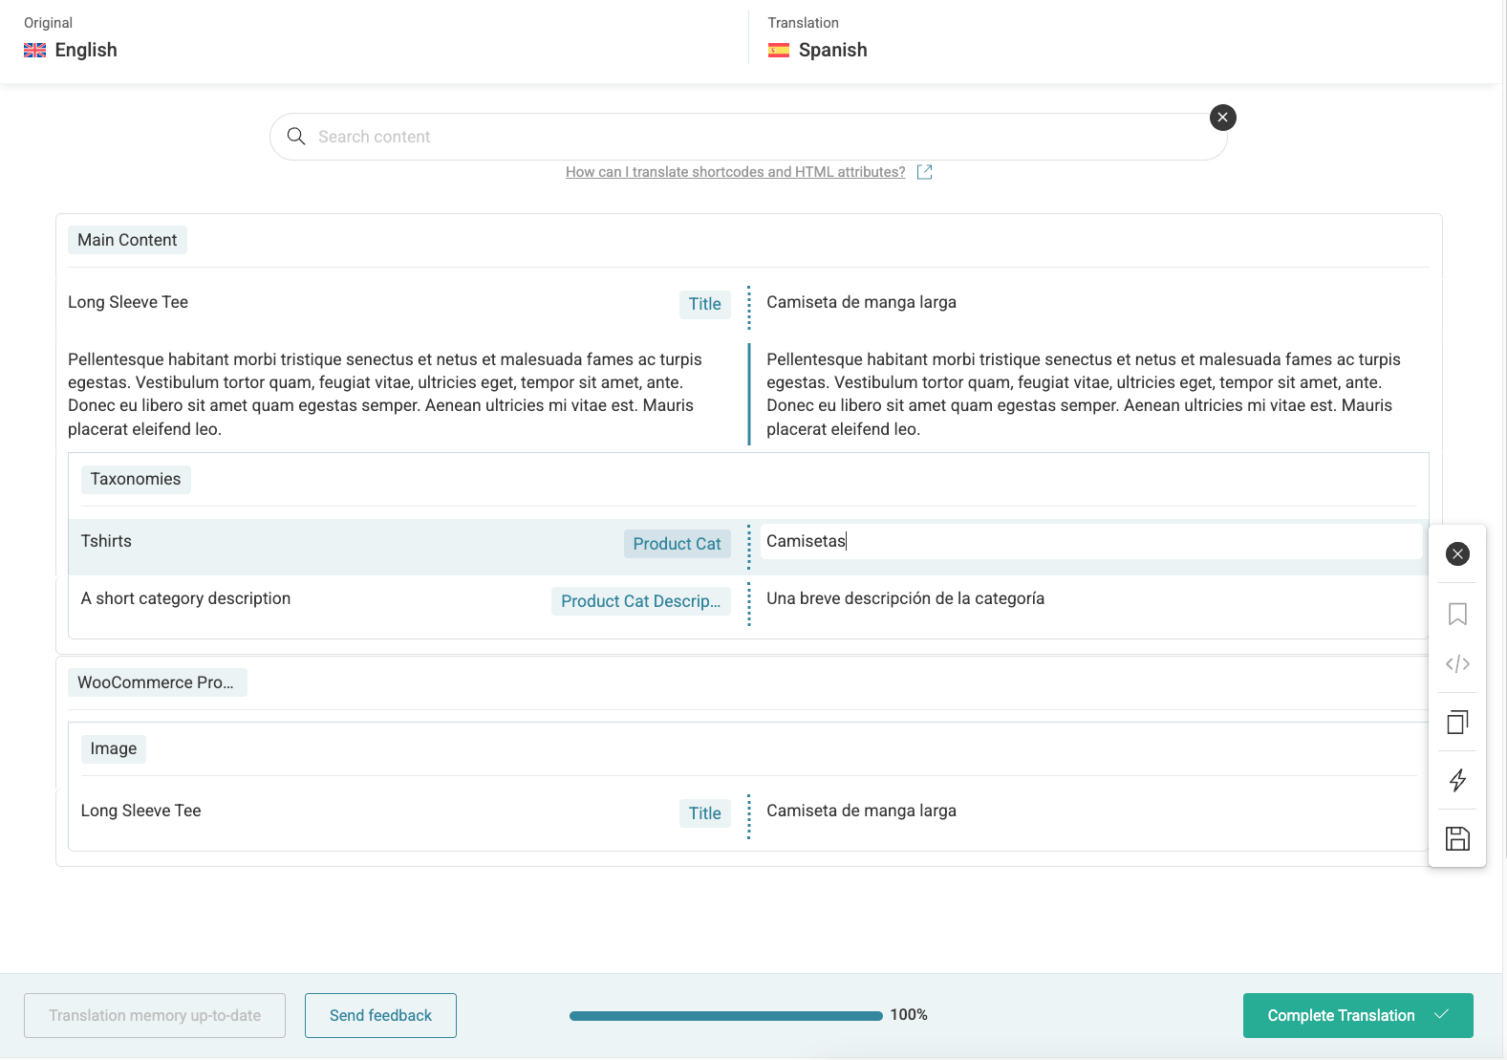The width and height of the screenshot is (1507, 1060).
Task: Click the Spanish language heading
Action: 832,50
